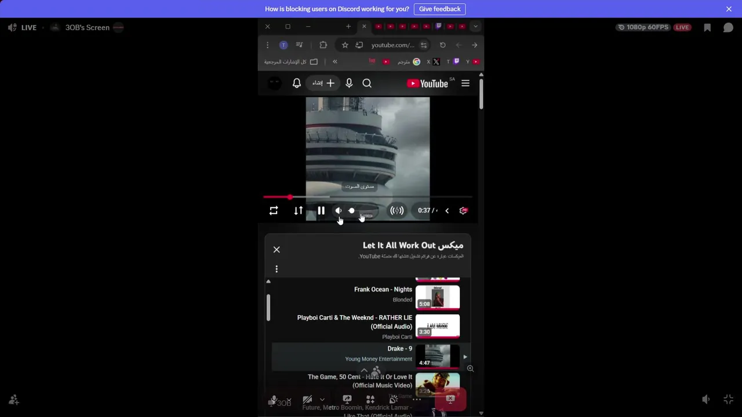The height and width of the screenshot is (417, 742).
Task: Click the Discord stream bookmark icon
Action: coord(707,27)
